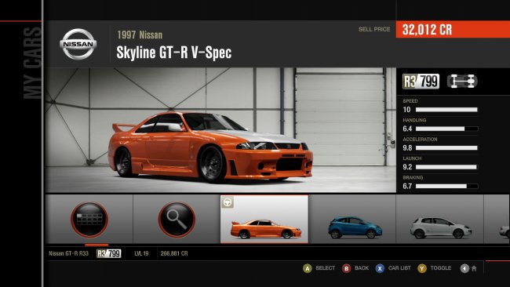The height and width of the screenshot is (287, 510).
Task: Click the Speed value 10
Action: (406, 110)
